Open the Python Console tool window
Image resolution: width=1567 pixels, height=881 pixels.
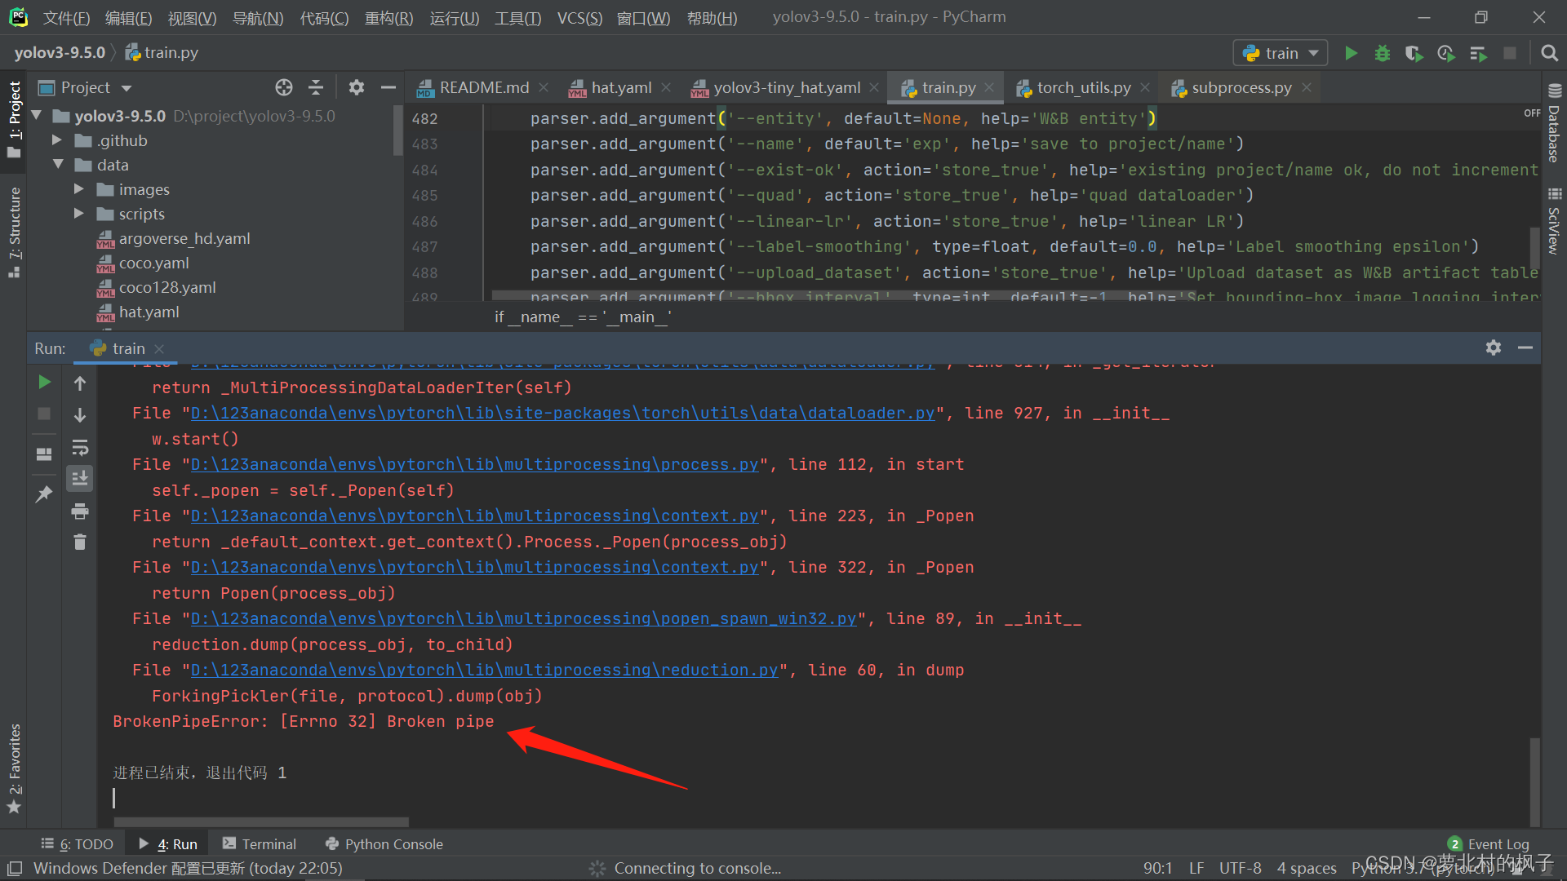tap(384, 844)
